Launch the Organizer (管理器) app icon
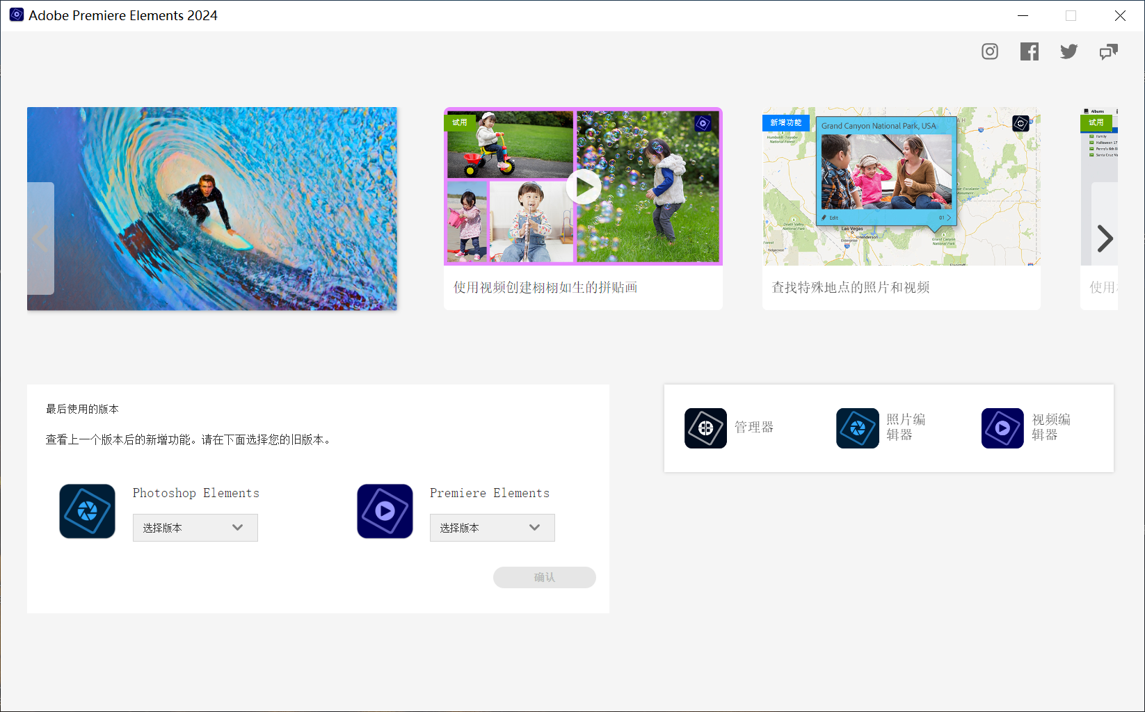Image resolution: width=1145 pixels, height=712 pixels. click(705, 428)
